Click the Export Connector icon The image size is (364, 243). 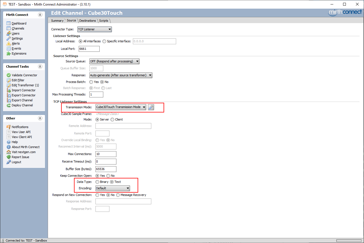[9, 95]
